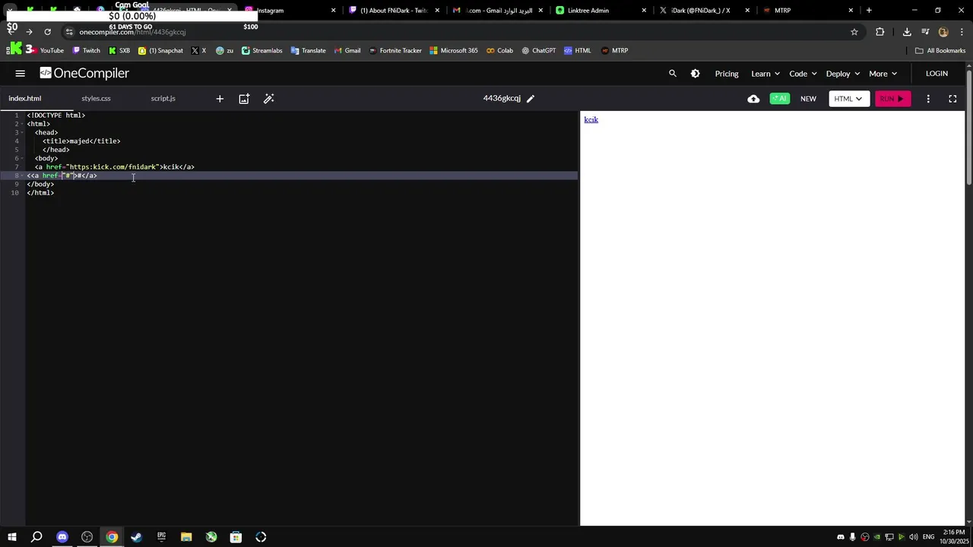This screenshot has height=547, width=973.
Task: Run the code with RUN button
Action: click(892, 99)
